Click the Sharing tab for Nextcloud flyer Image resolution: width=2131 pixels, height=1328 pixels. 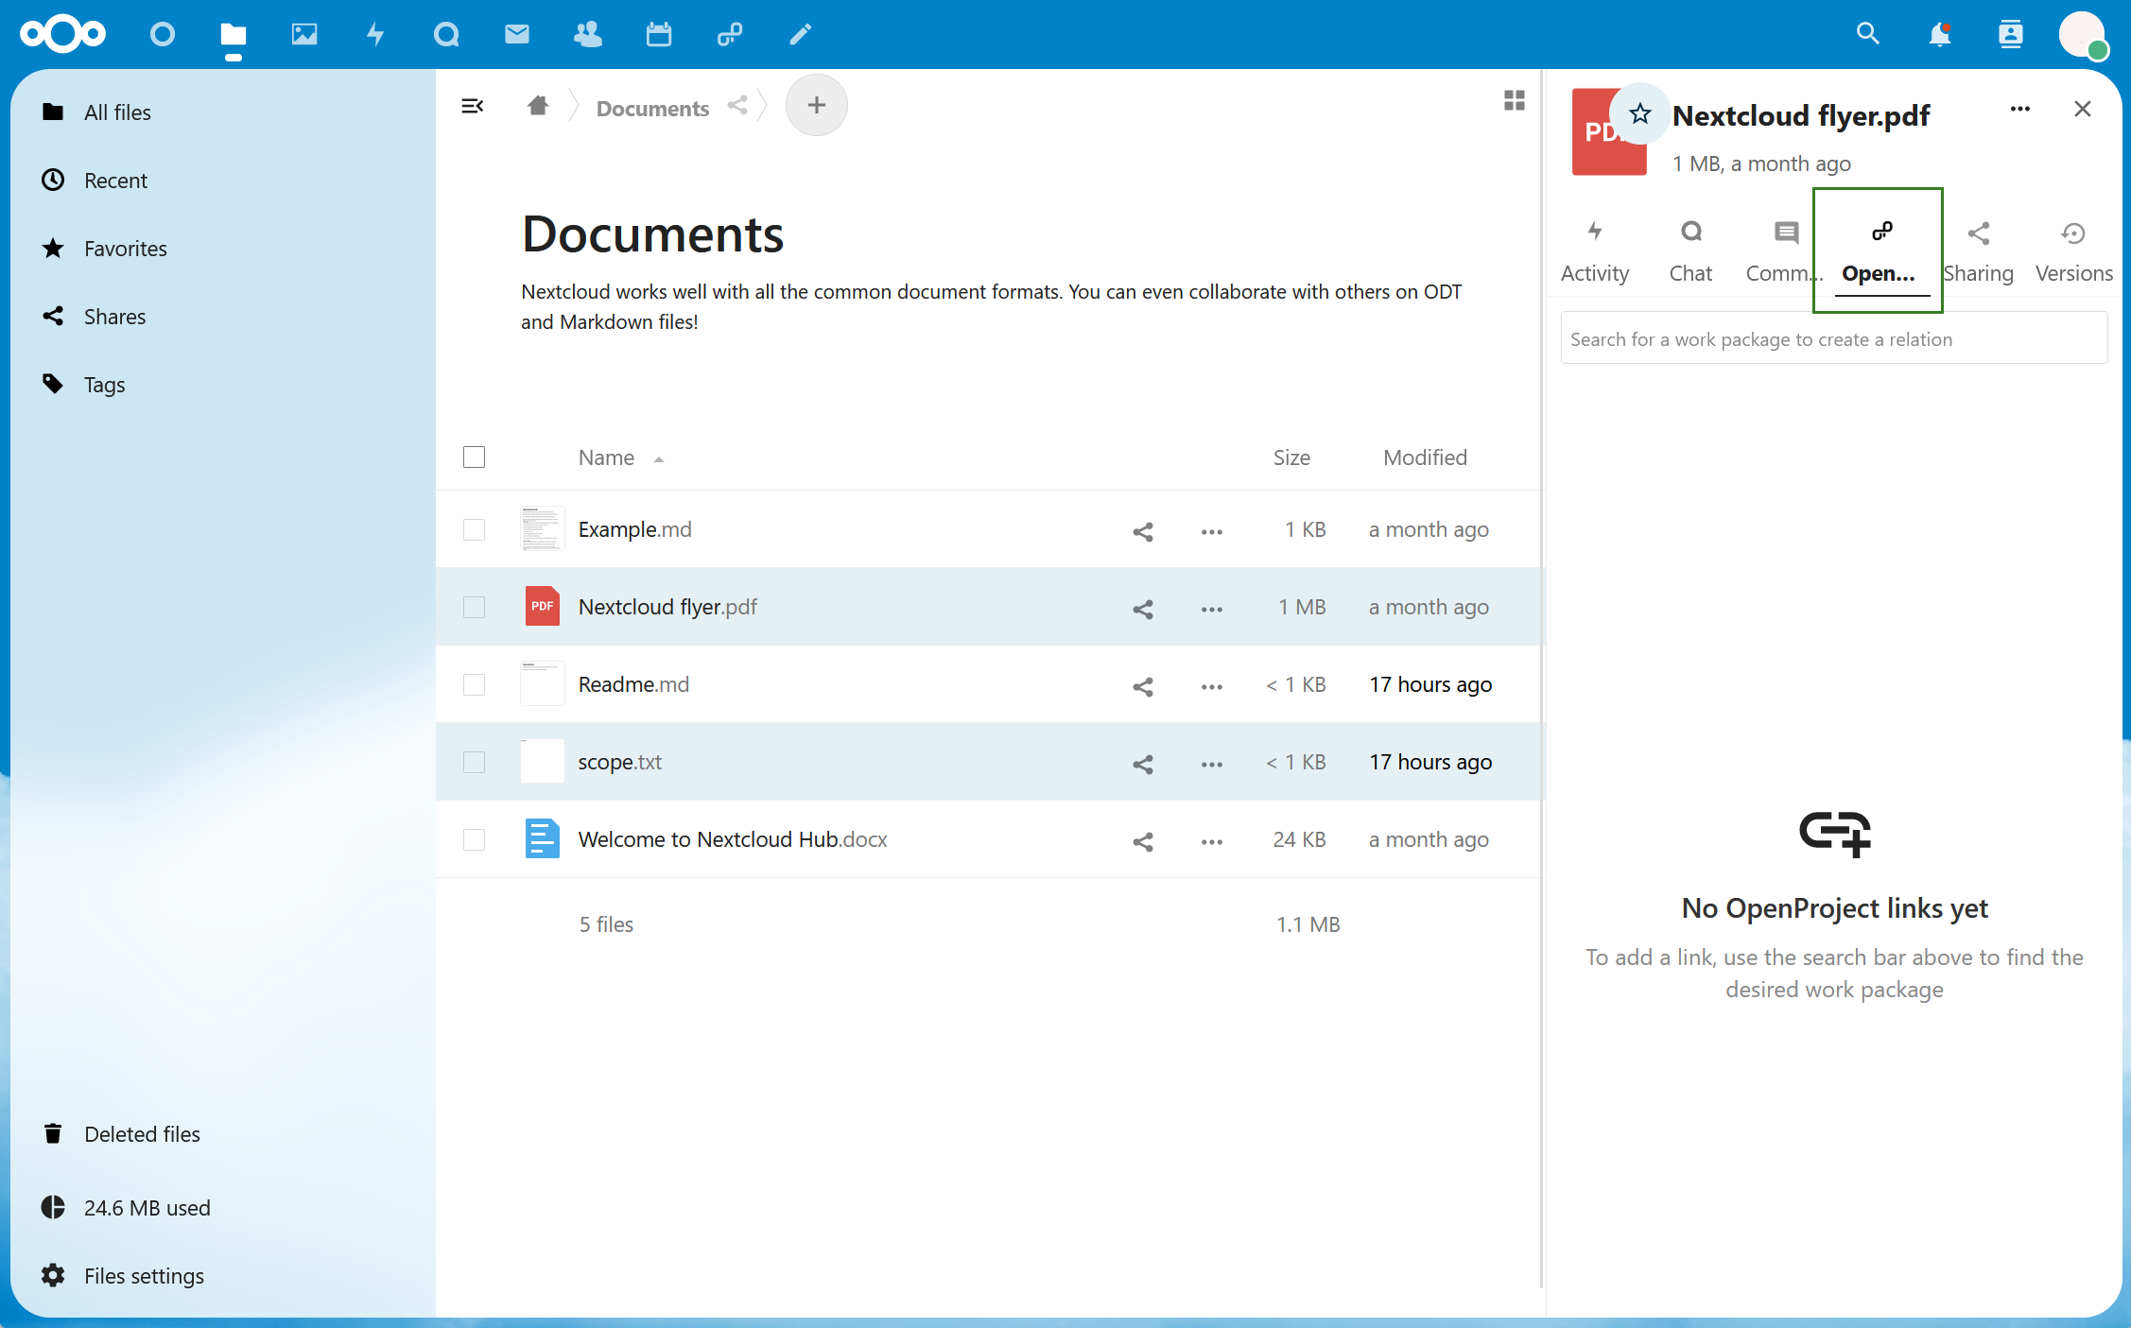pos(1978,248)
